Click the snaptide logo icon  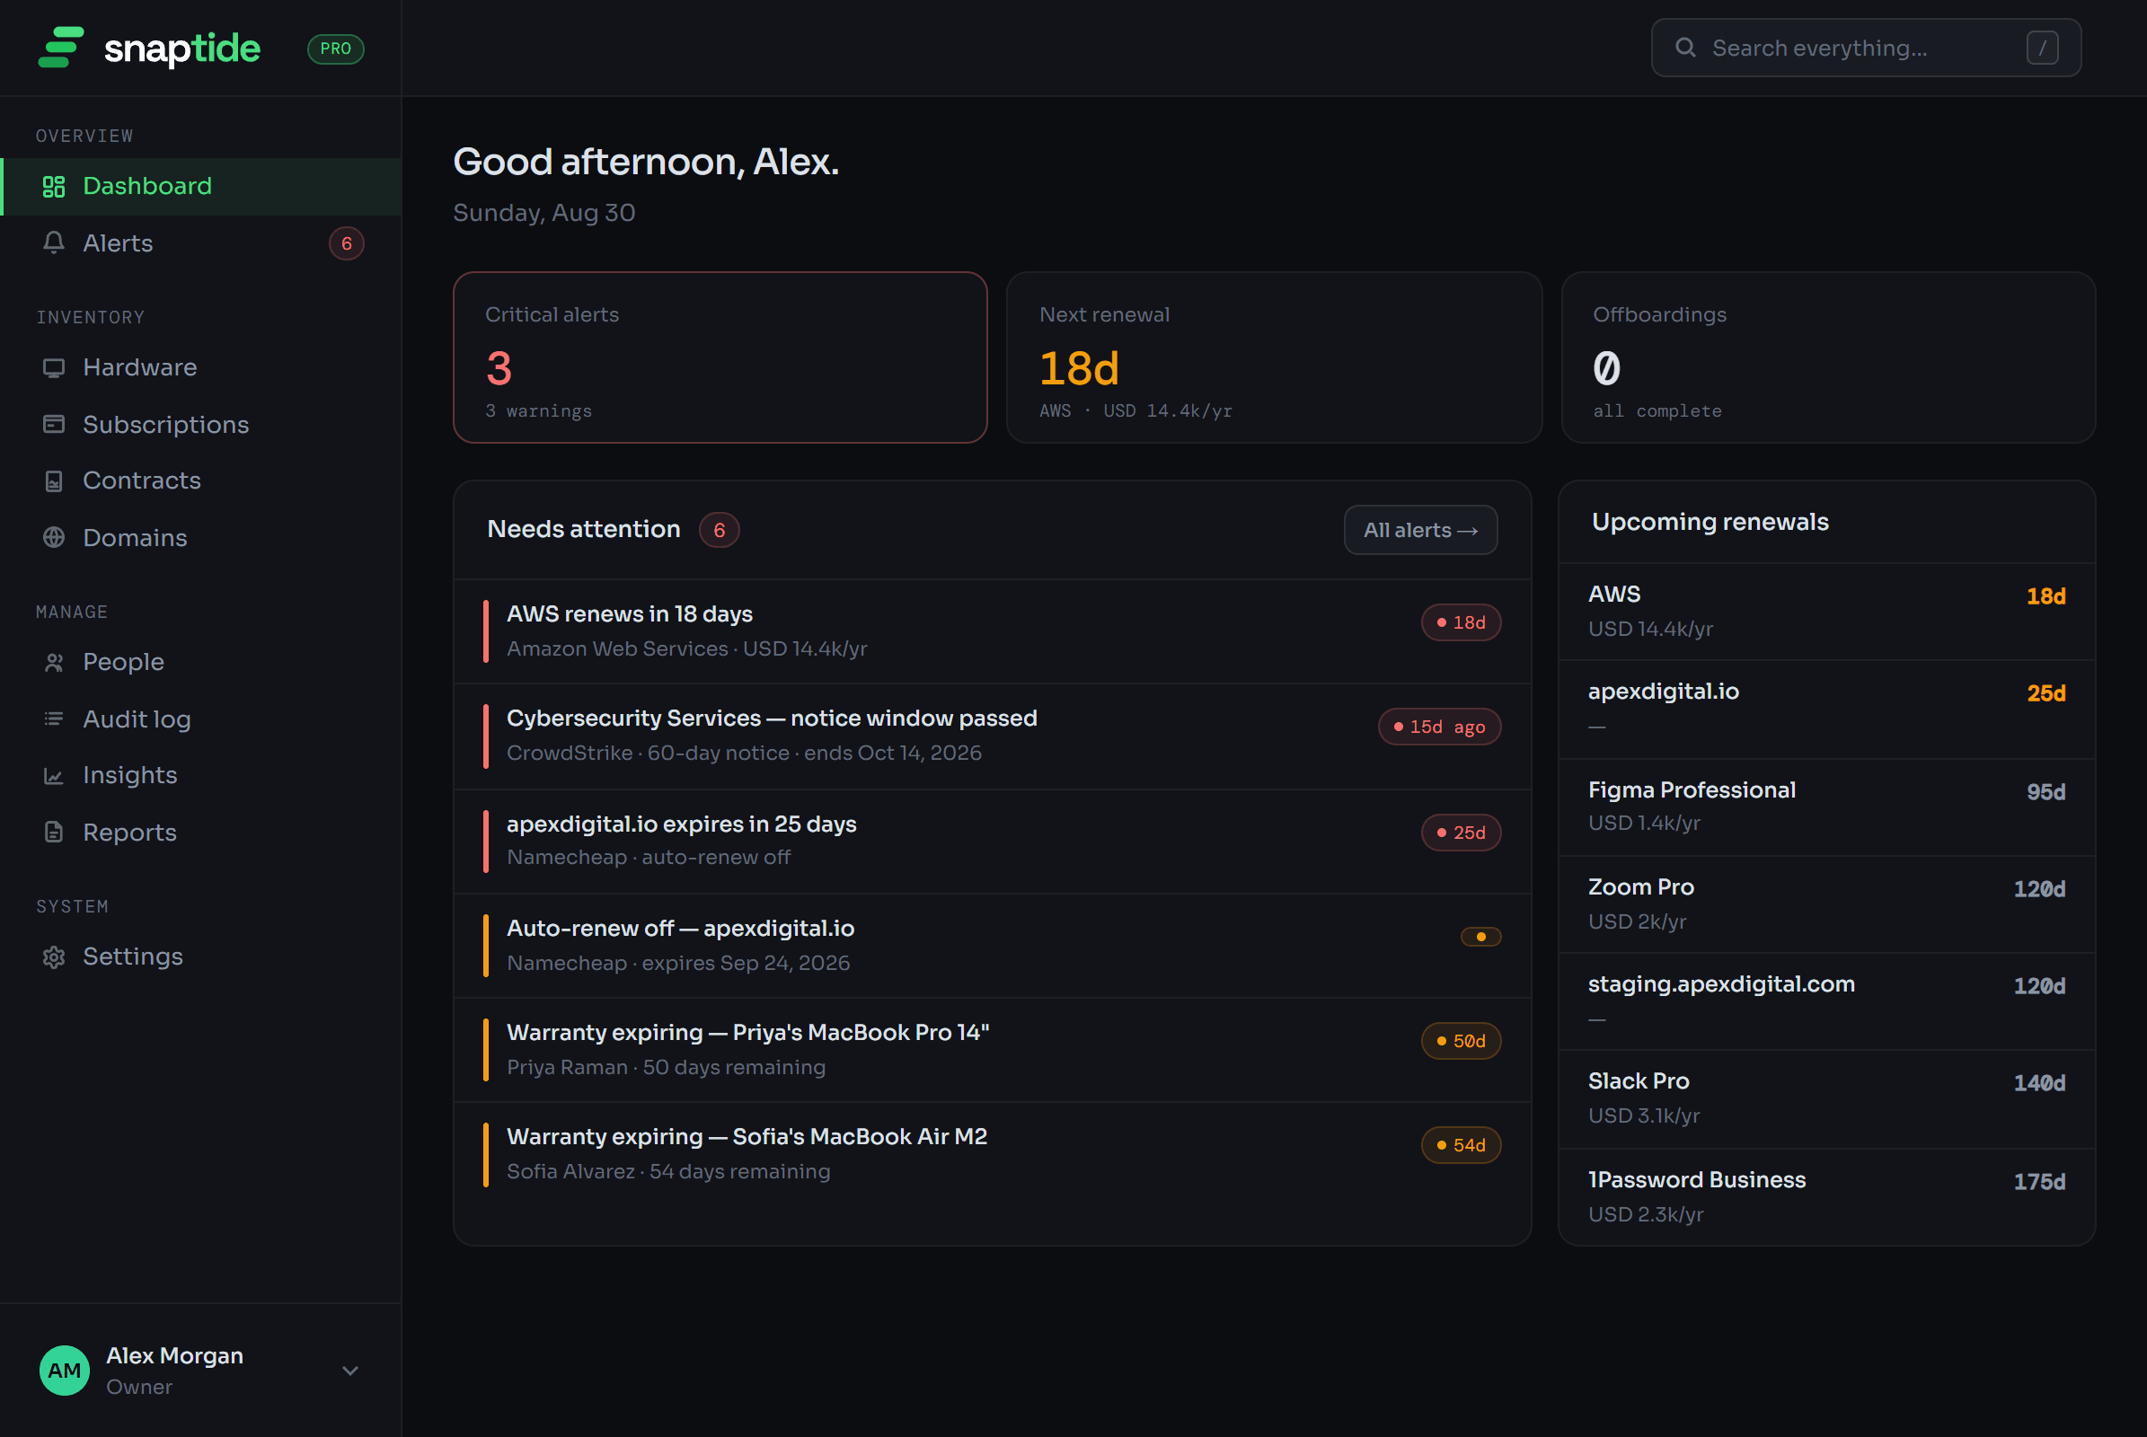pyautogui.click(x=60, y=48)
